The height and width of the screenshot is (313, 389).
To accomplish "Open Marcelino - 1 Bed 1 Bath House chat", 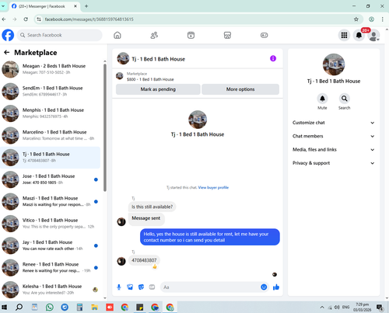I will tap(51, 135).
